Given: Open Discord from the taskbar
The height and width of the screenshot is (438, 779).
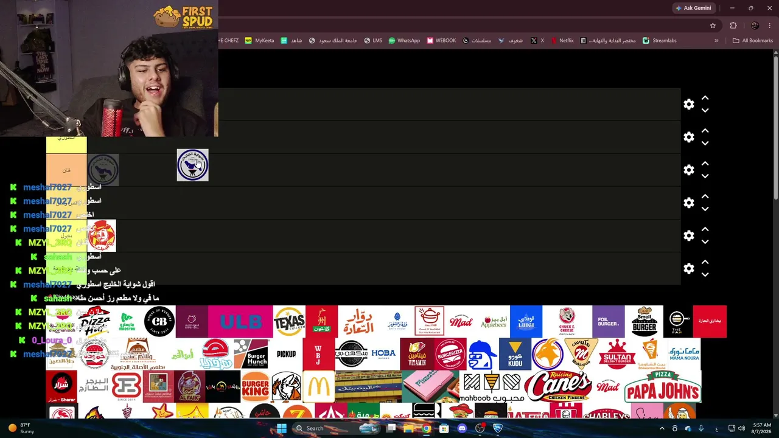Looking at the screenshot, I should pos(462,428).
